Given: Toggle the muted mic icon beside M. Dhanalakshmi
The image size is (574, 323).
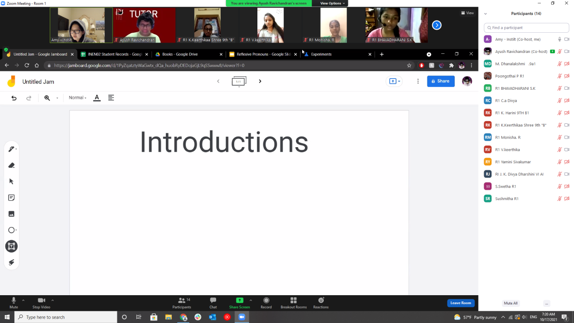Looking at the screenshot, I should pyautogui.click(x=560, y=64).
